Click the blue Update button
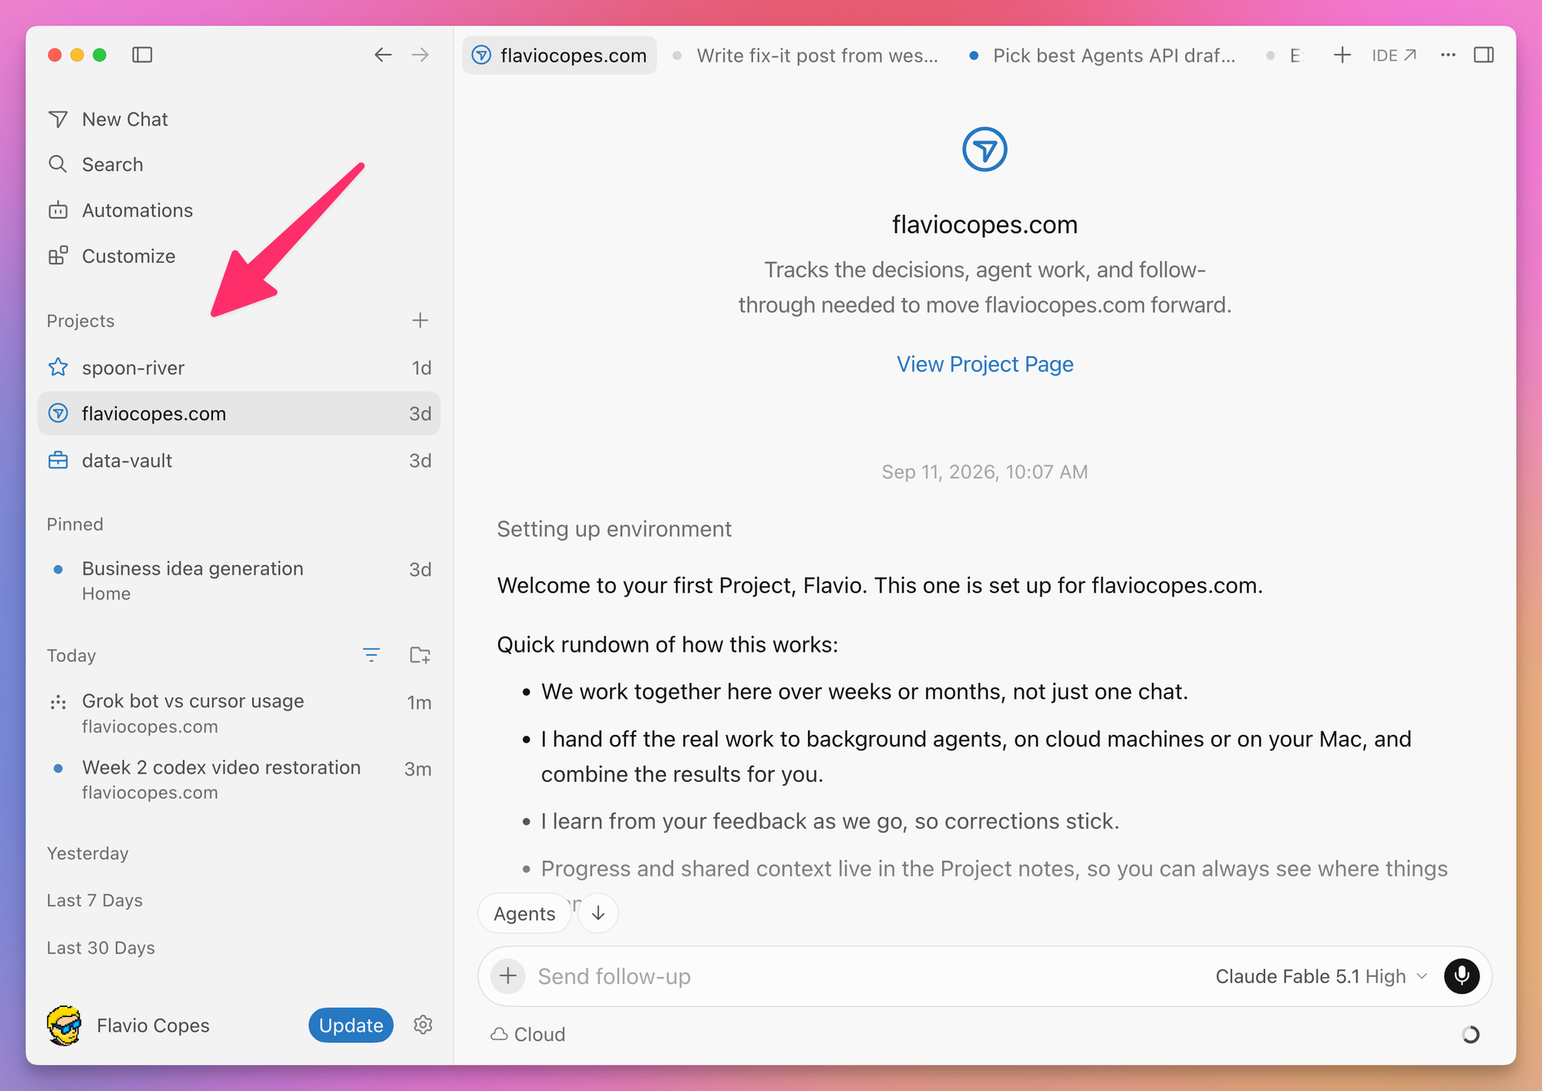The image size is (1542, 1091). click(x=351, y=1026)
